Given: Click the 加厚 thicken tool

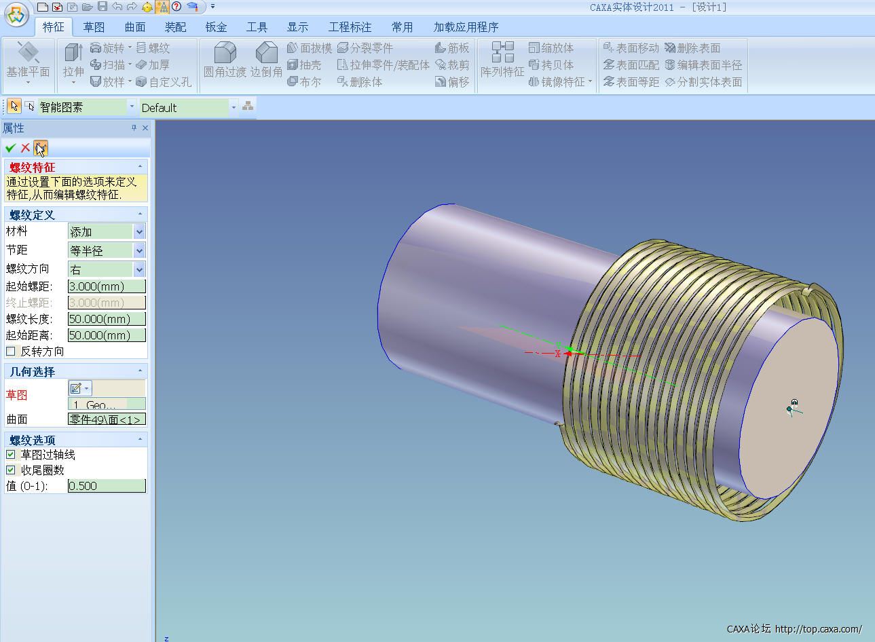Looking at the screenshot, I should point(153,65).
